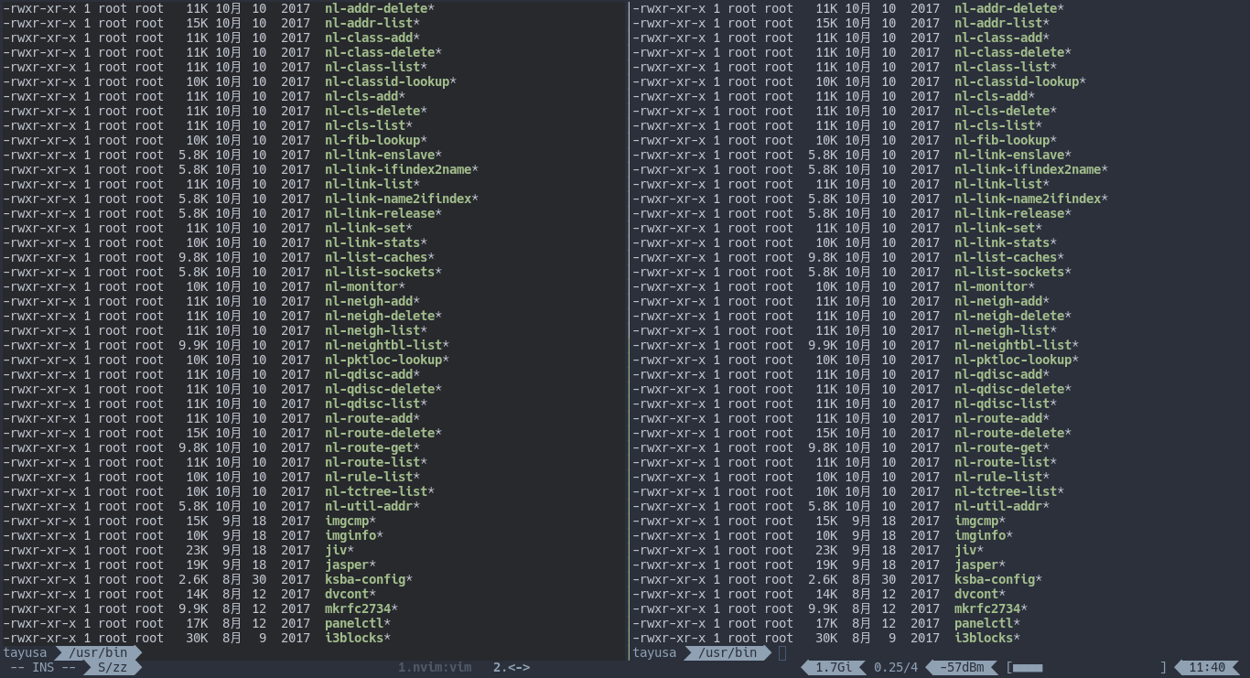The image size is (1250, 678).
Task: Click the -- INS -- mode indicator
Action: [42, 667]
